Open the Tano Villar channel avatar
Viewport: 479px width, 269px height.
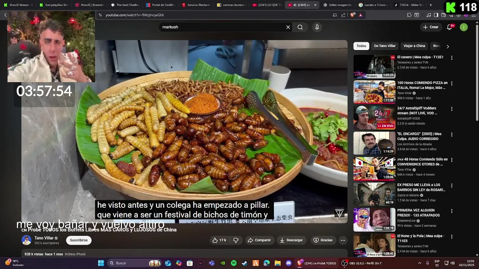(26, 240)
